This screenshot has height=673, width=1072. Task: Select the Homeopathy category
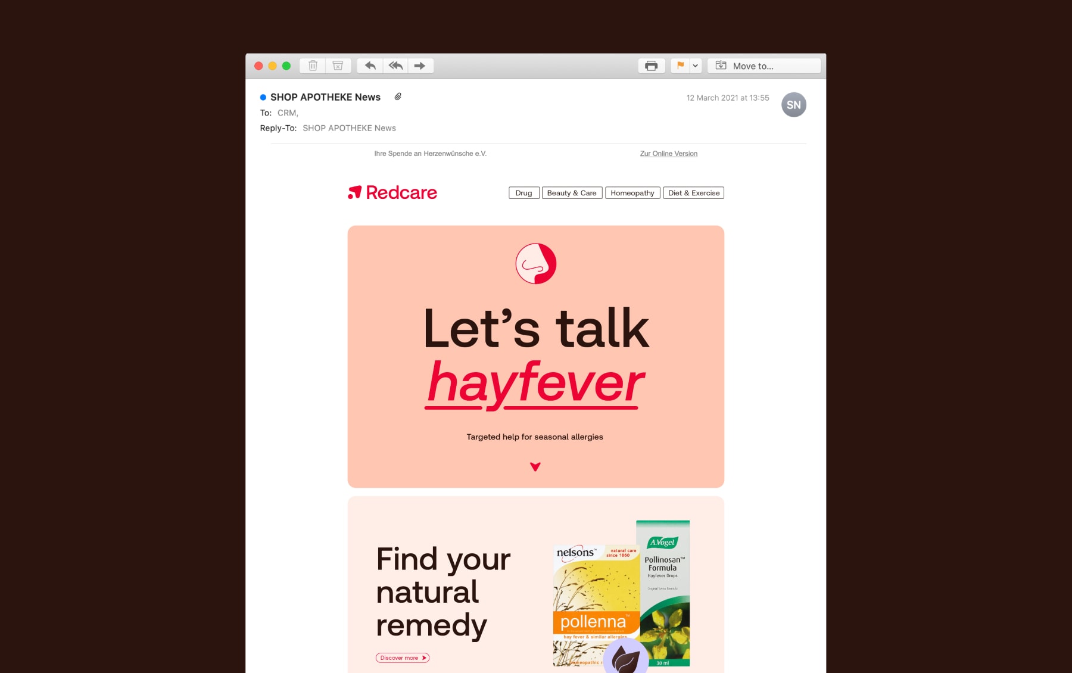pyautogui.click(x=632, y=193)
